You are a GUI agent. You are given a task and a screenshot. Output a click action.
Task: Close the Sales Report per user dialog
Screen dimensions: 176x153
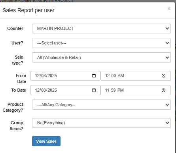click(169, 9)
